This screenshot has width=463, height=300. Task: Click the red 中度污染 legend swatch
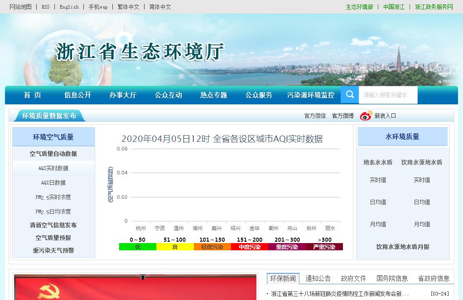[x=250, y=247]
